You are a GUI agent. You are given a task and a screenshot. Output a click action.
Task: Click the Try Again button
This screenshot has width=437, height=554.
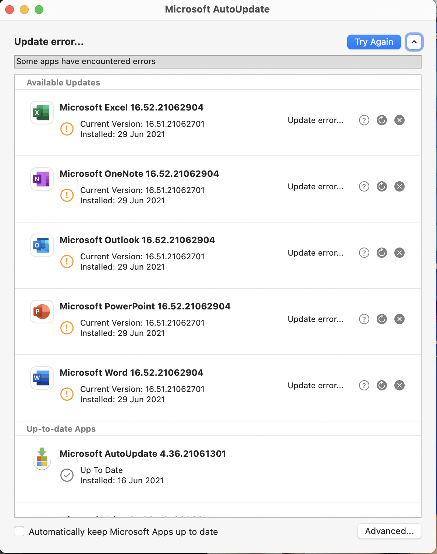pyautogui.click(x=374, y=42)
